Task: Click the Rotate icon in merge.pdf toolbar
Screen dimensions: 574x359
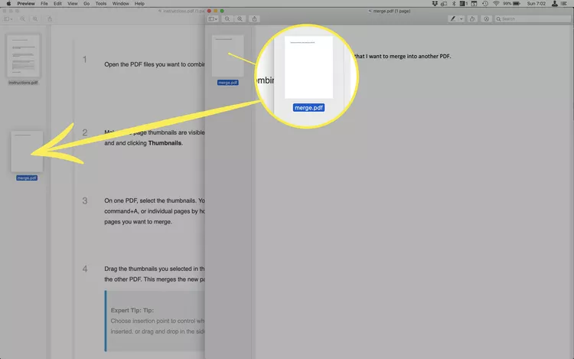Action: 472,18
